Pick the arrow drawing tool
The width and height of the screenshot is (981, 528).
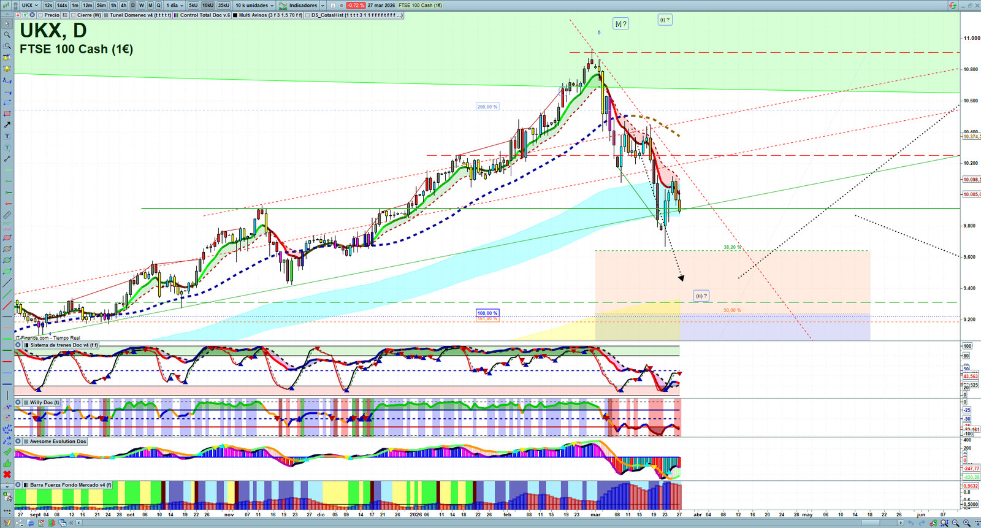7,125
